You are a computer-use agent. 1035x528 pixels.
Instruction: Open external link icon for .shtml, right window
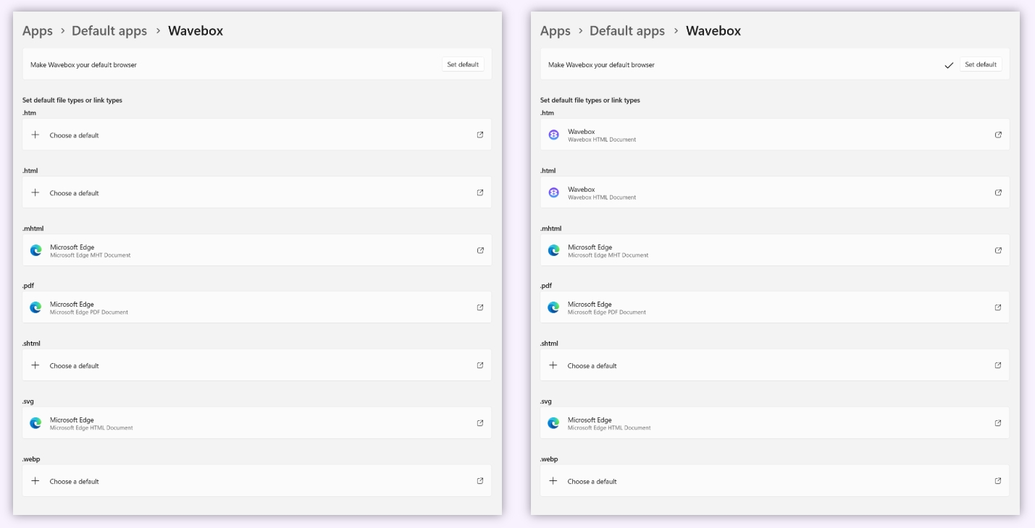point(998,365)
